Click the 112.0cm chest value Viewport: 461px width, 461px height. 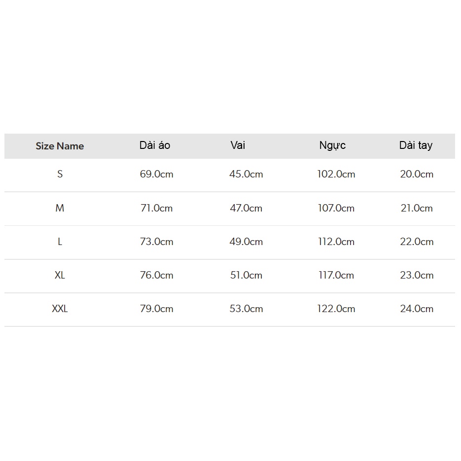(336, 242)
